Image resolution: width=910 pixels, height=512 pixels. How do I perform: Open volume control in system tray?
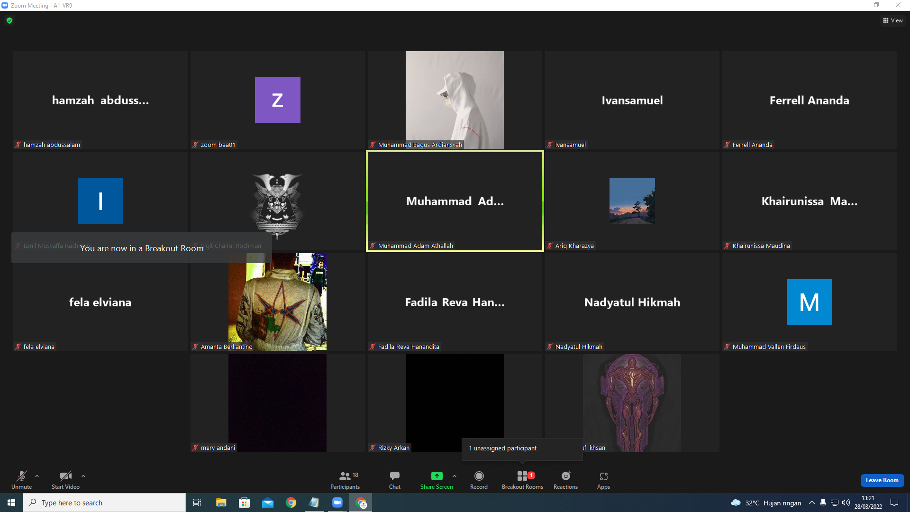pos(846,503)
